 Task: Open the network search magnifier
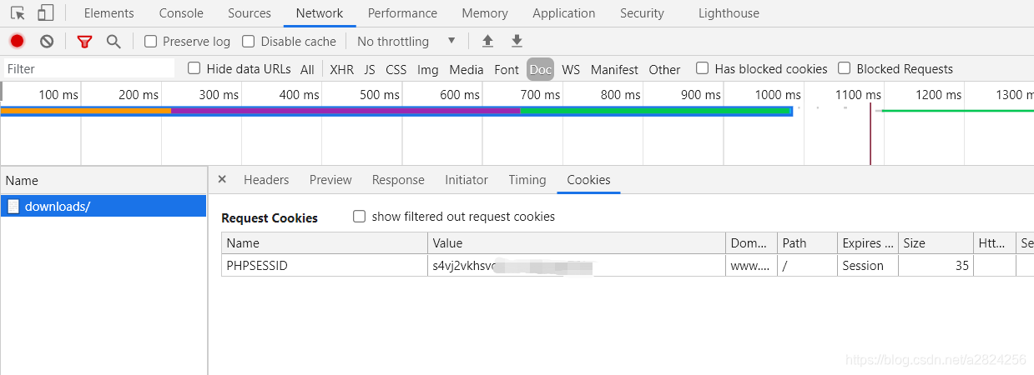click(x=113, y=42)
